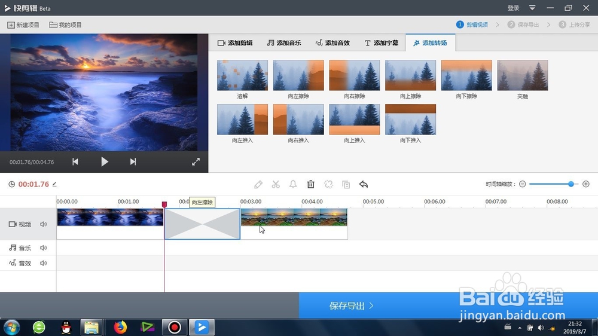Image resolution: width=598 pixels, height=336 pixels.
Task: Apply the 交融 transition
Action: [523, 75]
